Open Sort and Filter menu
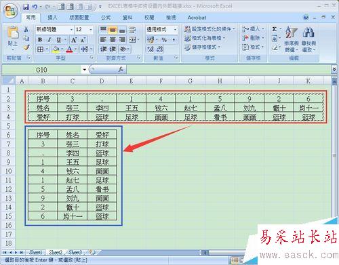 [292, 39]
